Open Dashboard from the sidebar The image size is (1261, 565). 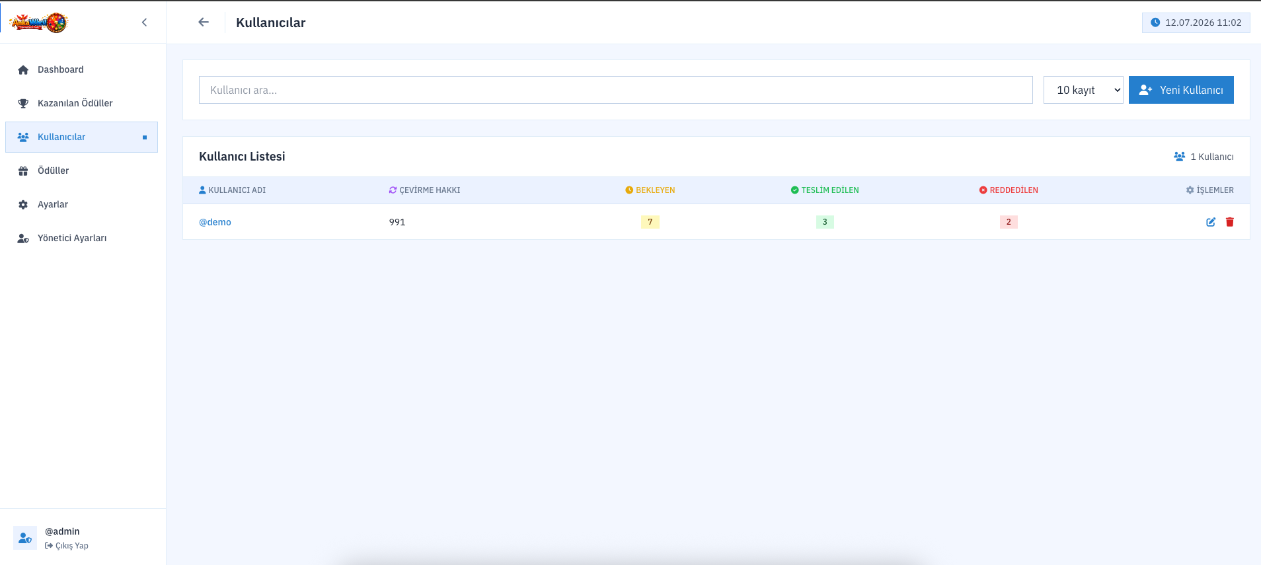[x=81, y=69]
